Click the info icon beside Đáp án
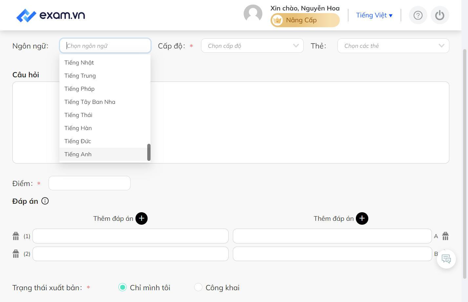468x302 pixels. [x=45, y=201]
